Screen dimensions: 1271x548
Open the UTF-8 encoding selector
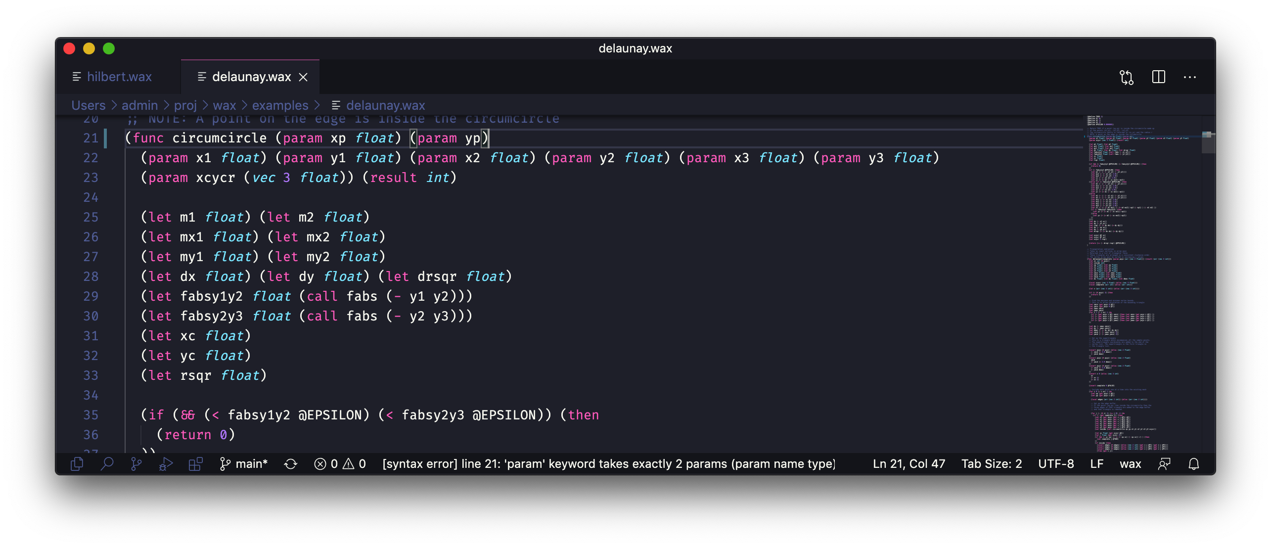click(x=1056, y=464)
